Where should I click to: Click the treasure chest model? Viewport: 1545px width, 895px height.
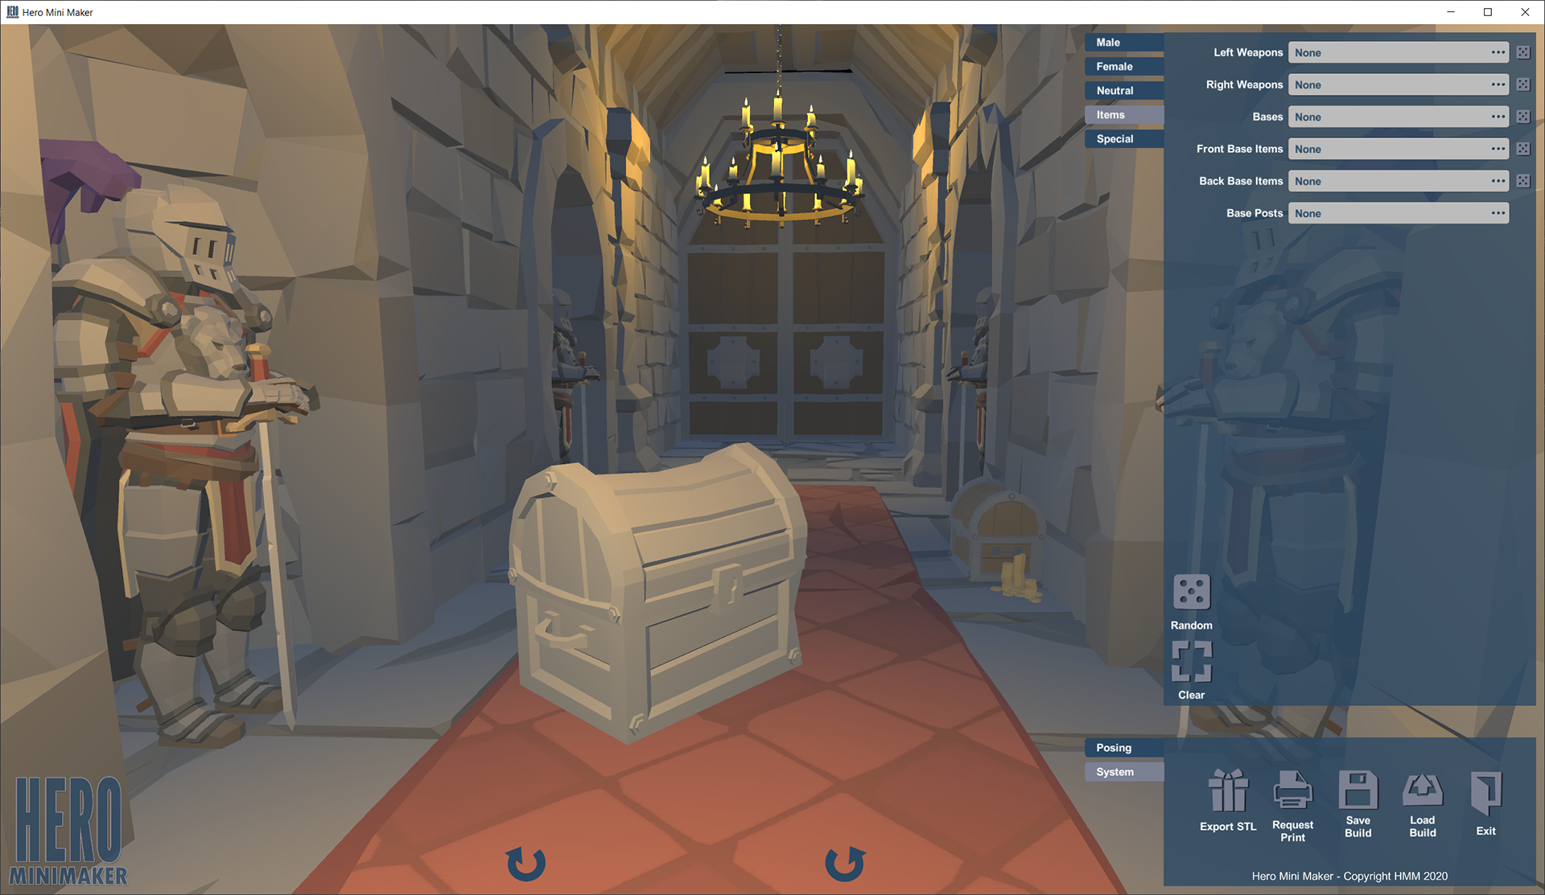[656, 595]
